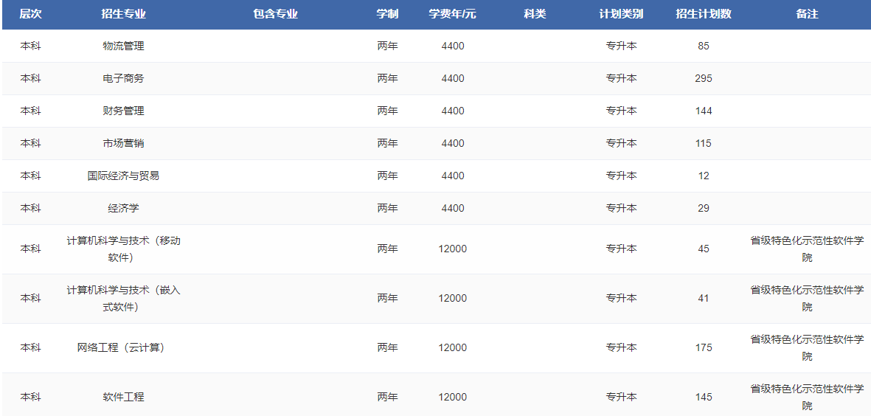Click the 国际经济与贸易 cell
Viewport: 871px width, 416px height.
(123, 176)
